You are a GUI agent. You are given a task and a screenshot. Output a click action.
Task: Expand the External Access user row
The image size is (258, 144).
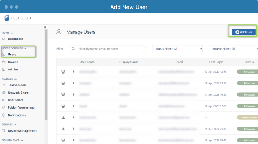[x=74, y=118]
